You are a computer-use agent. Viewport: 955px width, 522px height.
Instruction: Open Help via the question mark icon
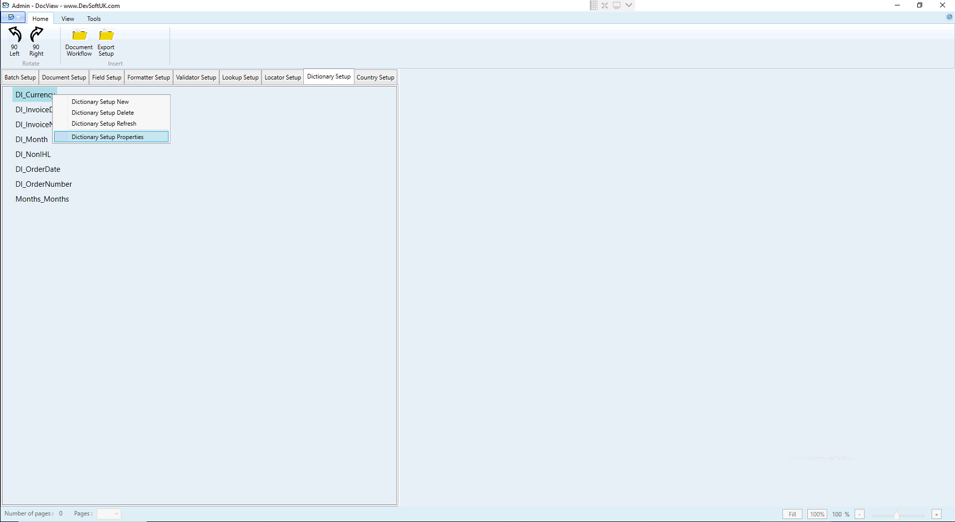tap(949, 16)
